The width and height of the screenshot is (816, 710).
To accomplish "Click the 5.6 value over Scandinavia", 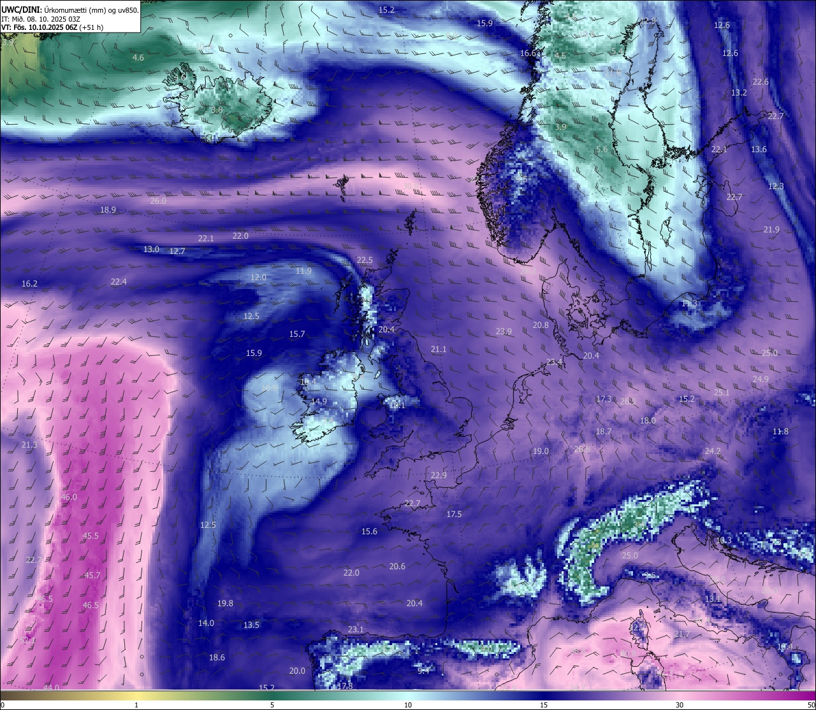I will click(x=602, y=149).
